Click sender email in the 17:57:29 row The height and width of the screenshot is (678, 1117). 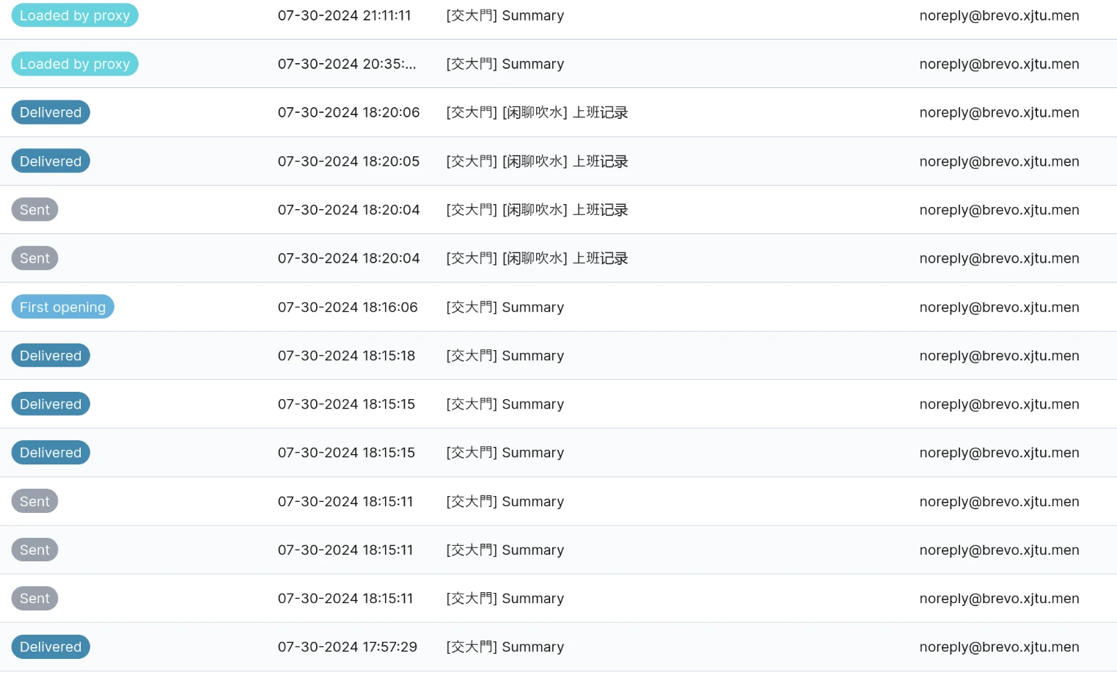pos(999,647)
